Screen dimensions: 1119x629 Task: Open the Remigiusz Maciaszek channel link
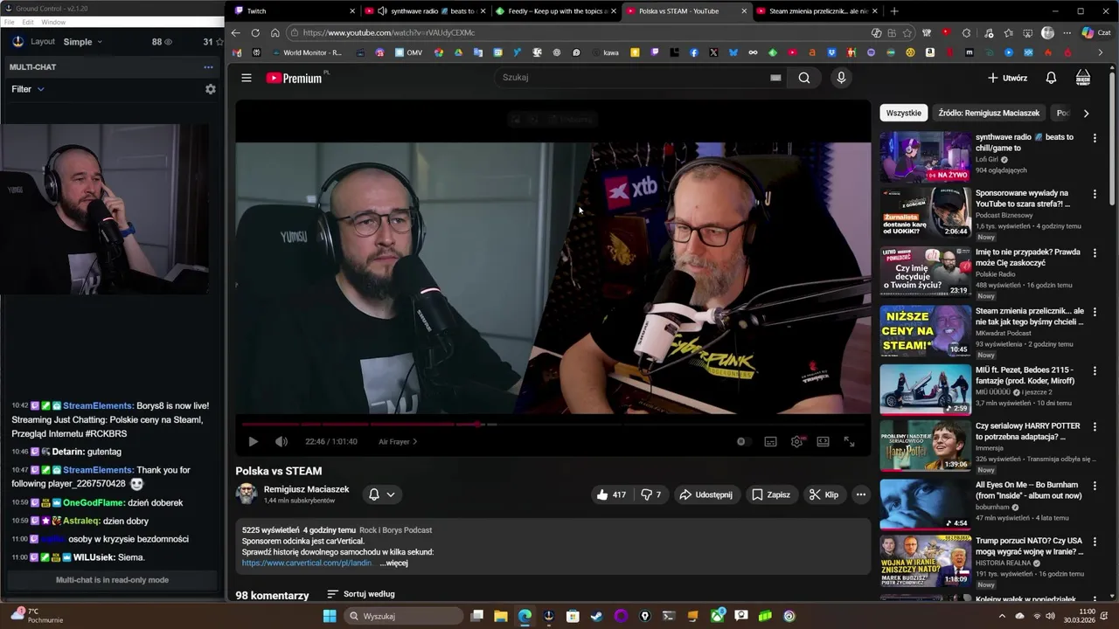306,489
